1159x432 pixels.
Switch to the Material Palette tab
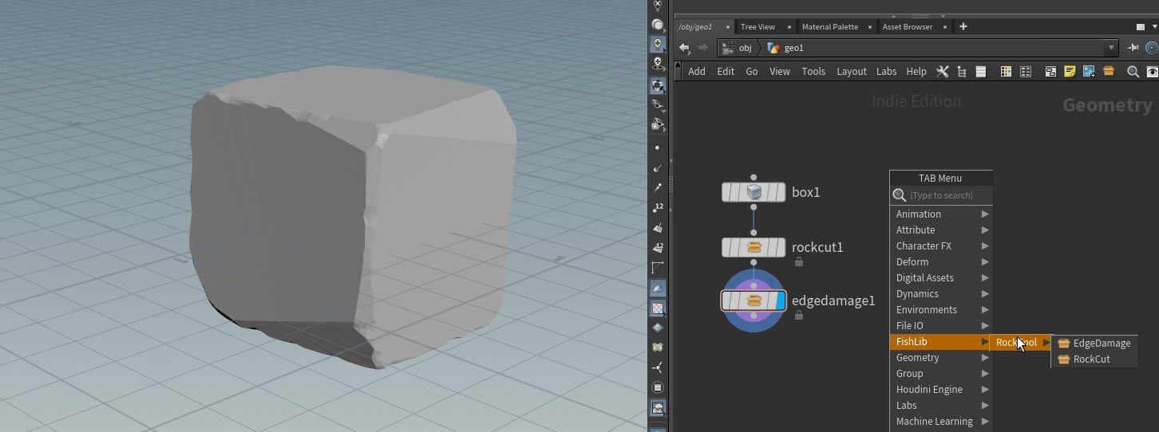tap(830, 26)
